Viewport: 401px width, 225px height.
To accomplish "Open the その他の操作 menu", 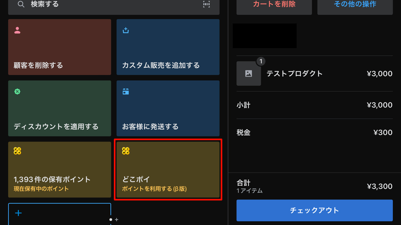I will (x=355, y=4).
